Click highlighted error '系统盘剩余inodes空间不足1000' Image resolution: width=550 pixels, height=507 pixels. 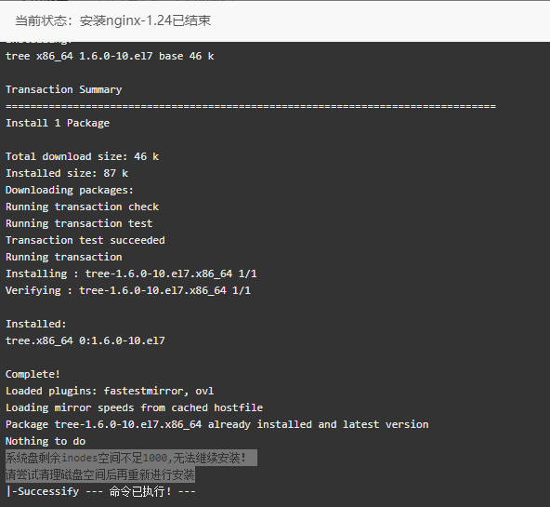[86, 458]
